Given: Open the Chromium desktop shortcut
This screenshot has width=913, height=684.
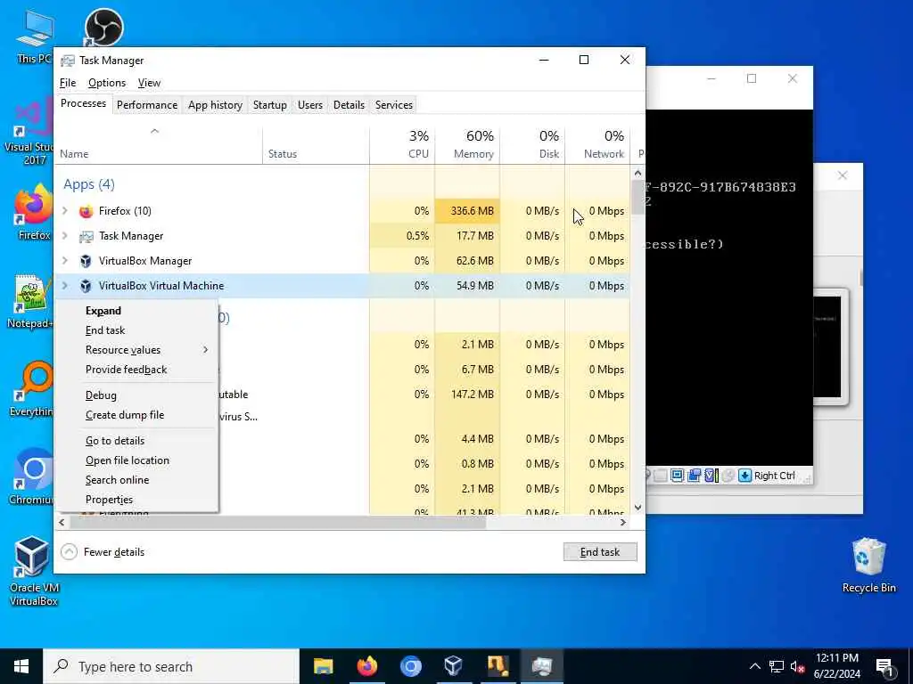Looking at the screenshot, I should 31,477.
